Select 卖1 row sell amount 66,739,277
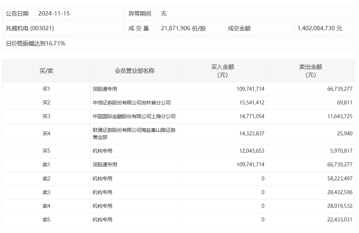This screenshot has height=233, width=359. click(x=340, y=165)
